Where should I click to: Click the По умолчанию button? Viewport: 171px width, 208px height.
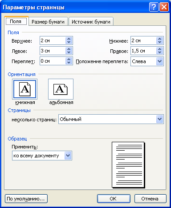click(26, 199)
